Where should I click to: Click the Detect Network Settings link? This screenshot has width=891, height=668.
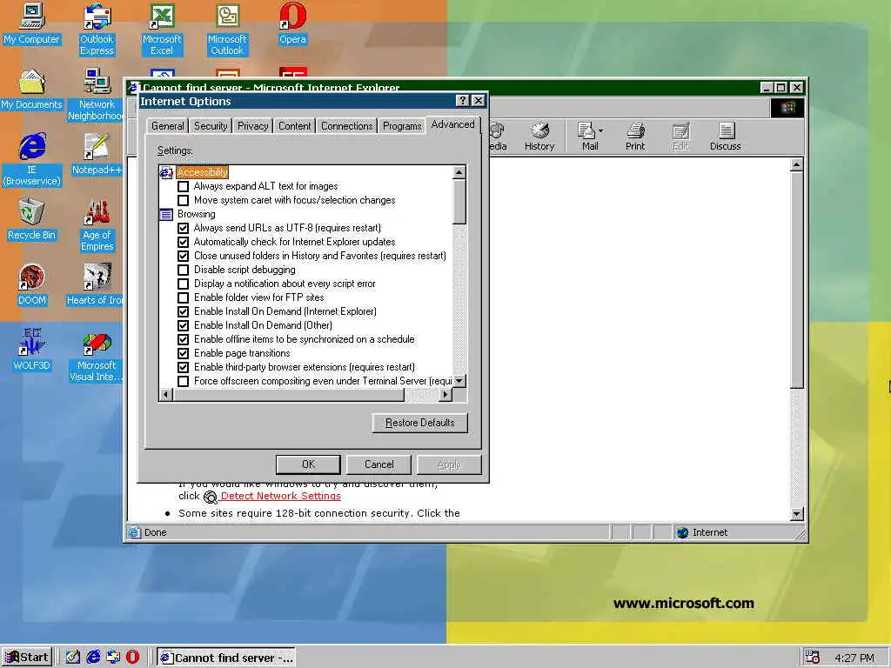(281, 496)
